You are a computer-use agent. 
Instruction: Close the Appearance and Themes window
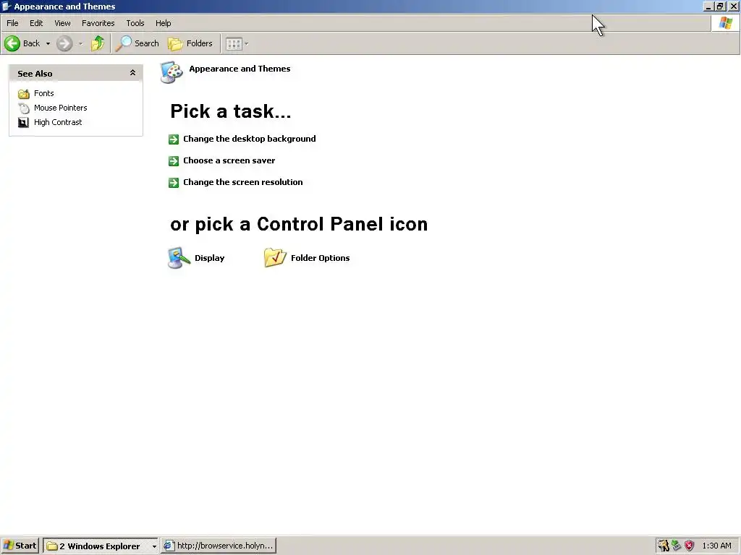click(x=734, y=7)
